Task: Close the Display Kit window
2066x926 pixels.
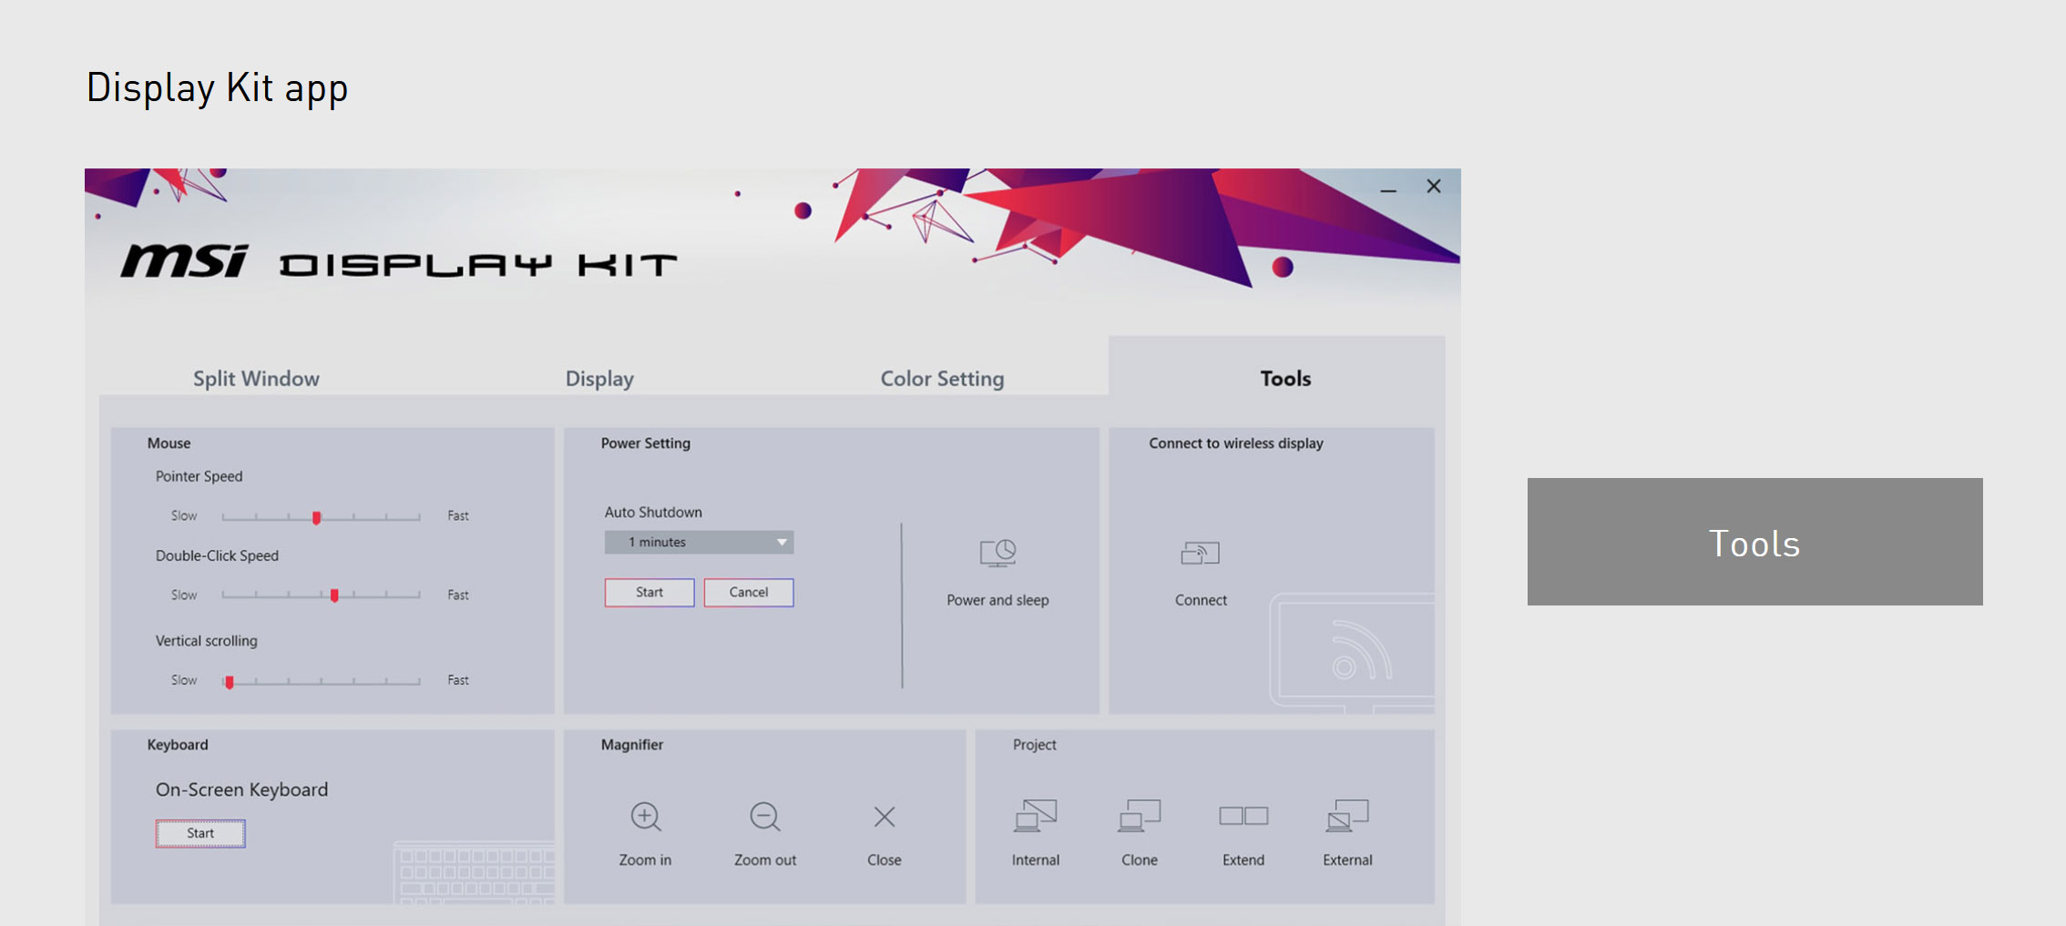Action: tap(1434, 186)
